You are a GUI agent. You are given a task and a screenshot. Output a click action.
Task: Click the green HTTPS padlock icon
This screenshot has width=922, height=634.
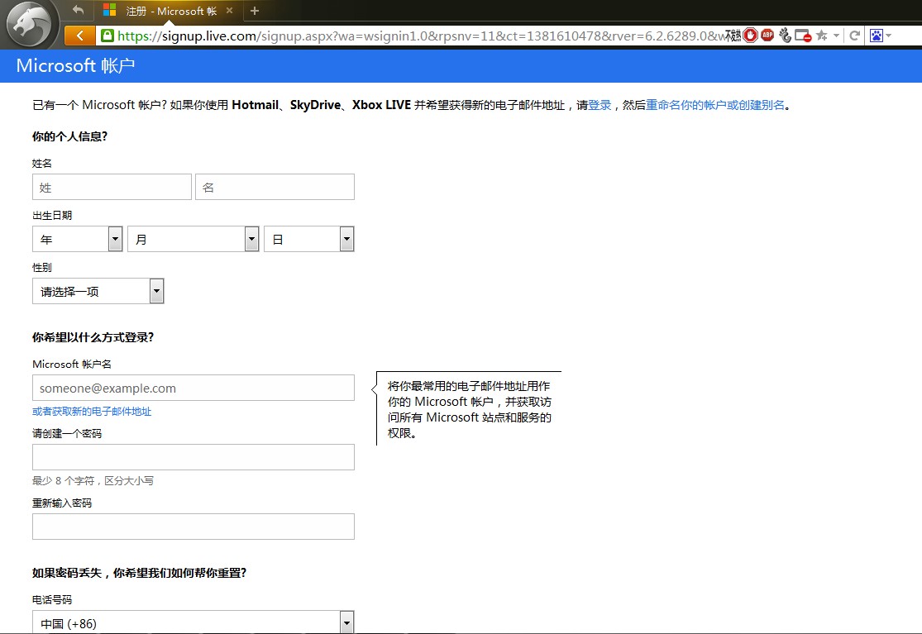point(107,36)
